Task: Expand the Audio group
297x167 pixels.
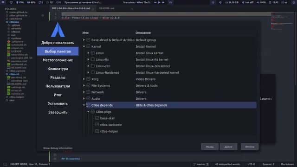Action: [84, 98]
